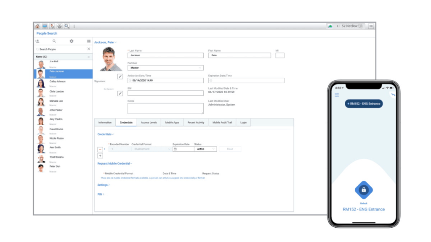Switch to the Access Levels tab
431x242 pixels.
click(x=149, y=123)
